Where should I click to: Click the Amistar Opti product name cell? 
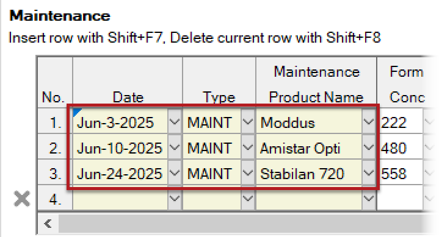tap(309, 147)
